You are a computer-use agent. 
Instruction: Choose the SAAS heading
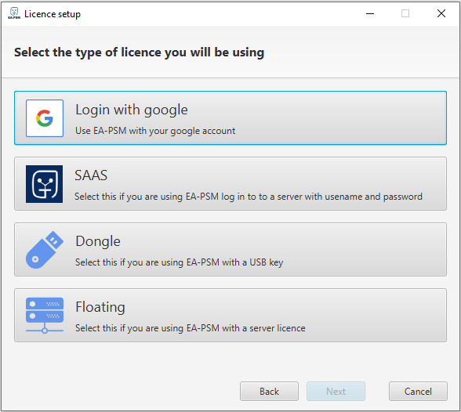[91, 175]
